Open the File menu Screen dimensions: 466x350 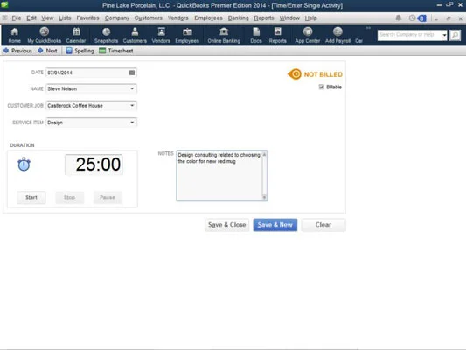(17, 18)
